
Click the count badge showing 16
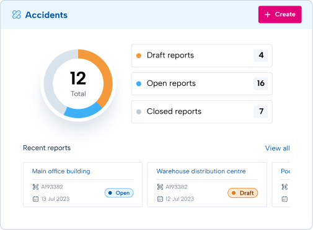(261, 83)
